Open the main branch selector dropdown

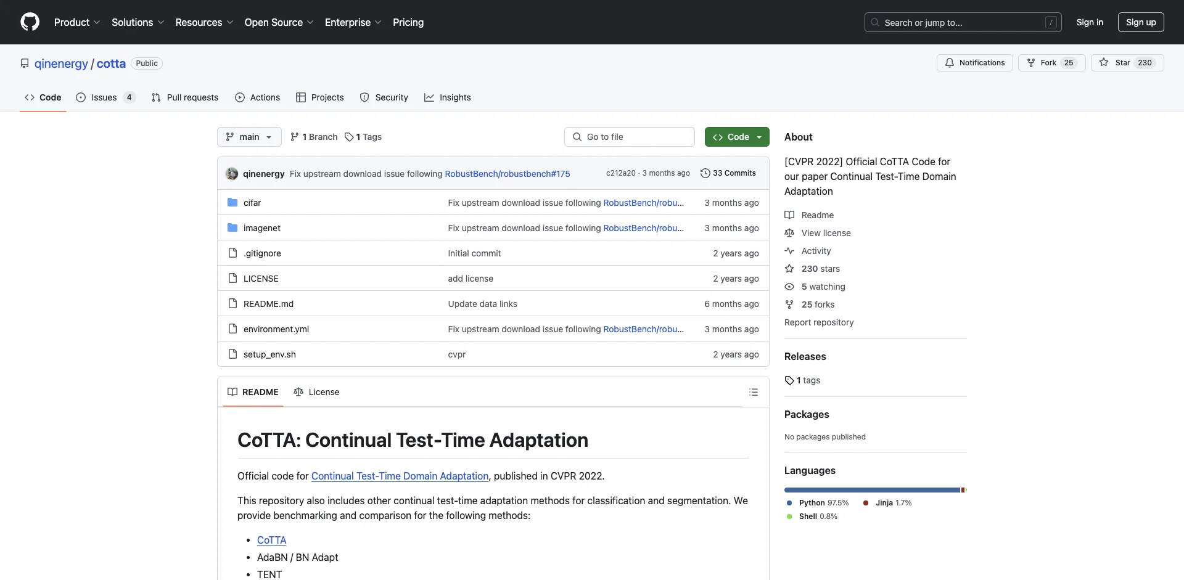(x=249, y=137)
